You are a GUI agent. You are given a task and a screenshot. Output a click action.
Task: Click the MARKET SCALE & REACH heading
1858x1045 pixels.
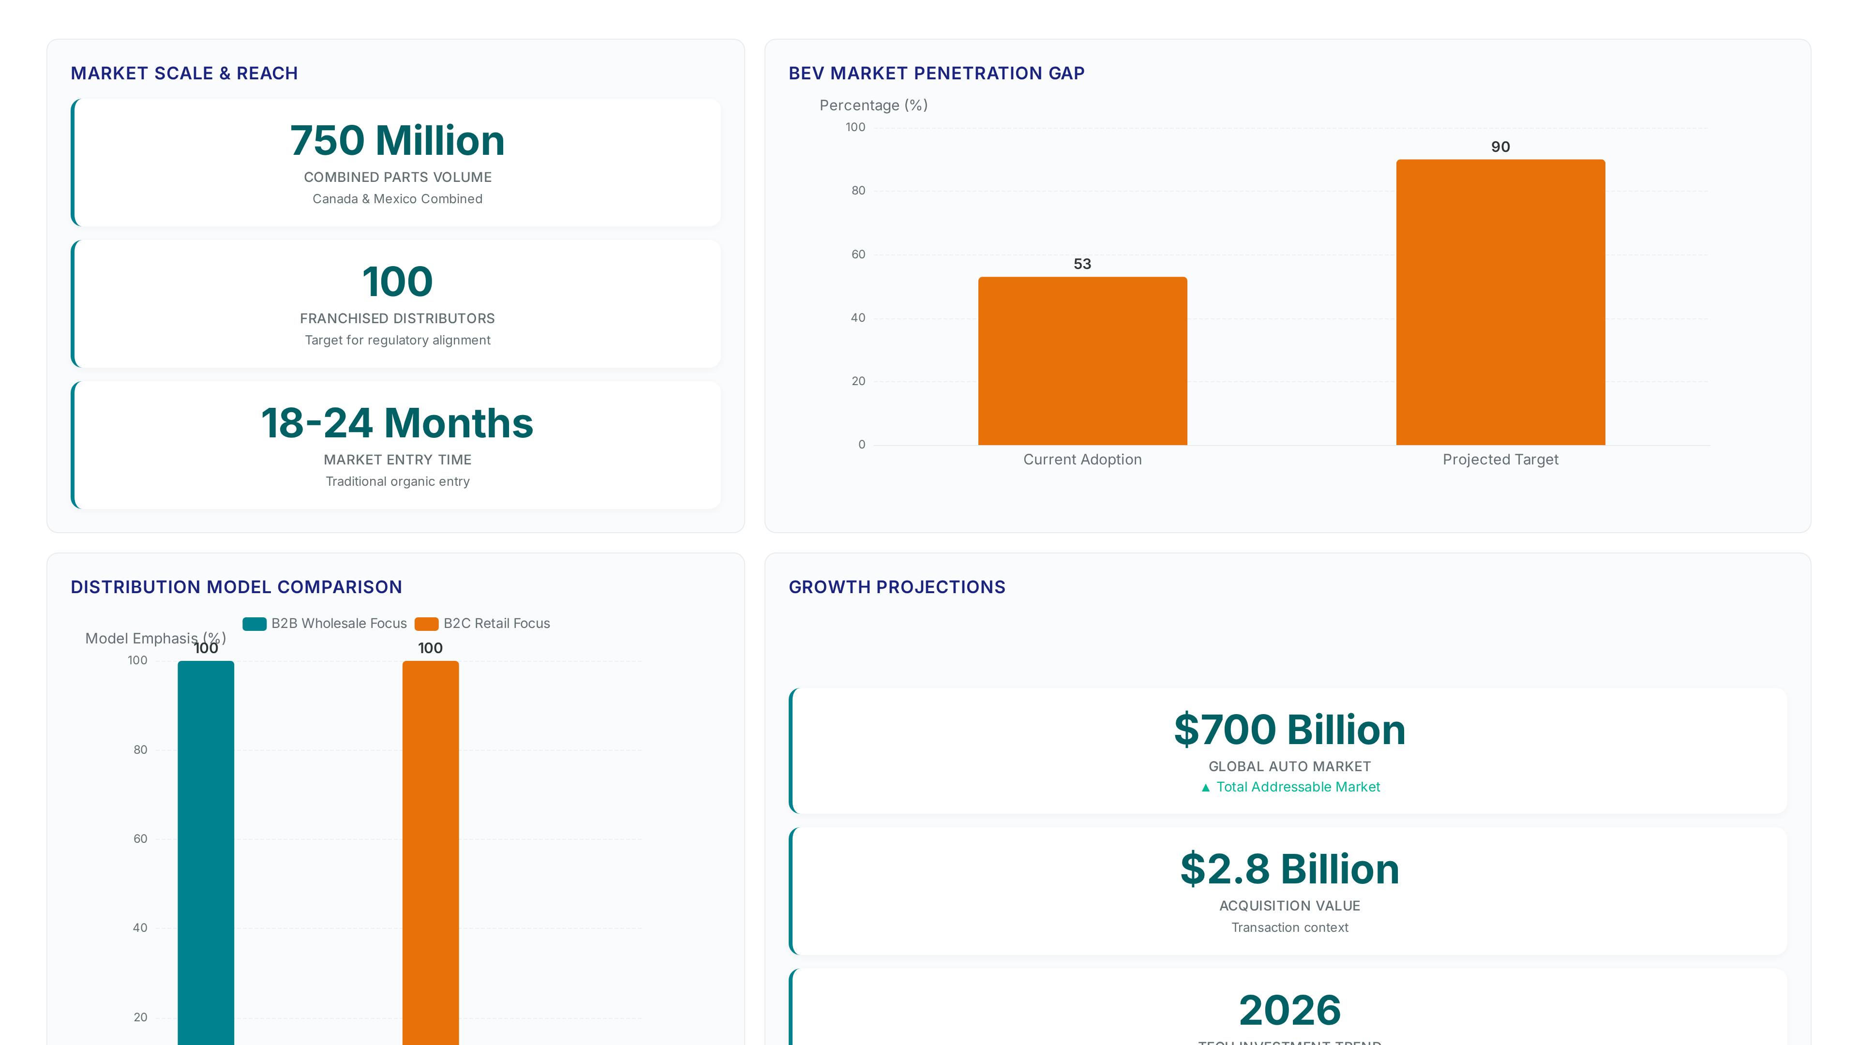click(x=184, y=74)
